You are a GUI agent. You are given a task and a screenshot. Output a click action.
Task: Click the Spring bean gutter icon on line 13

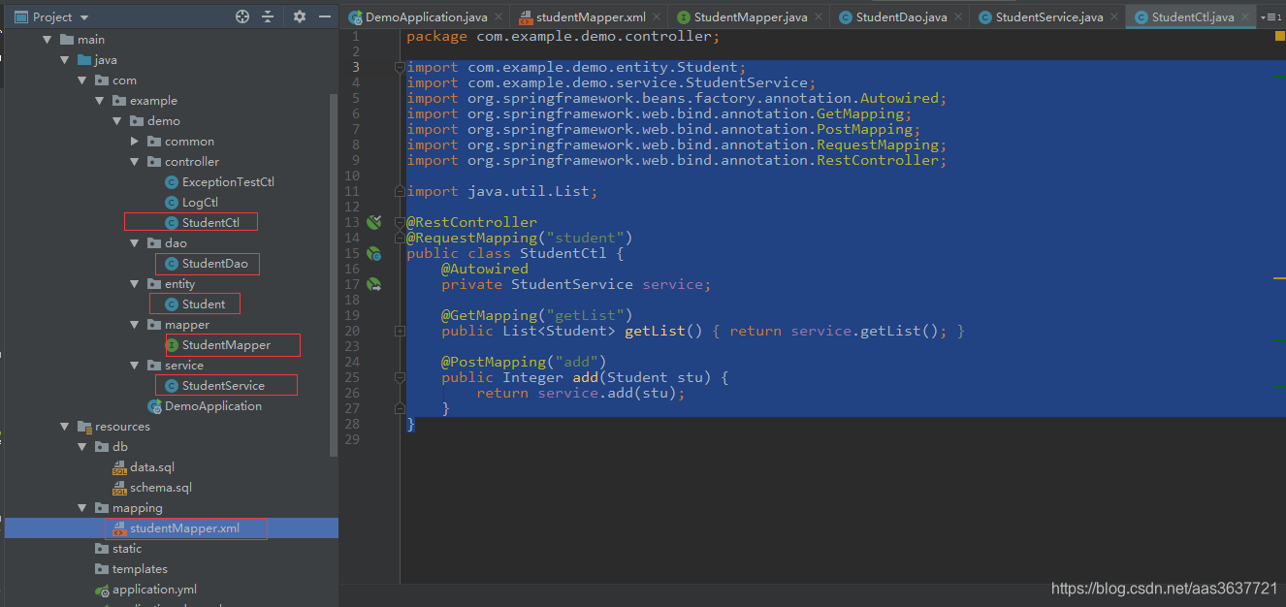[x=374, y=222]
